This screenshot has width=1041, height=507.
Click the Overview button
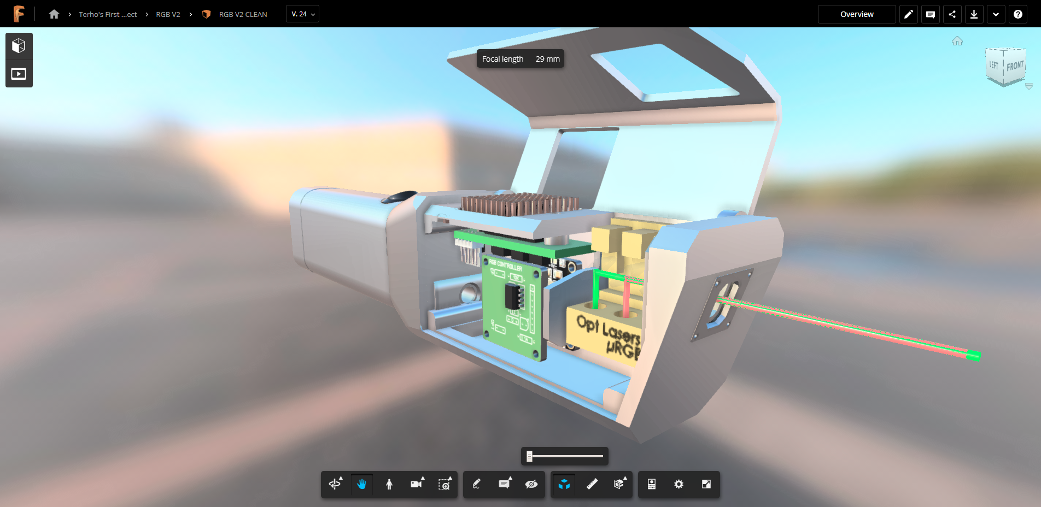[857, 14]
